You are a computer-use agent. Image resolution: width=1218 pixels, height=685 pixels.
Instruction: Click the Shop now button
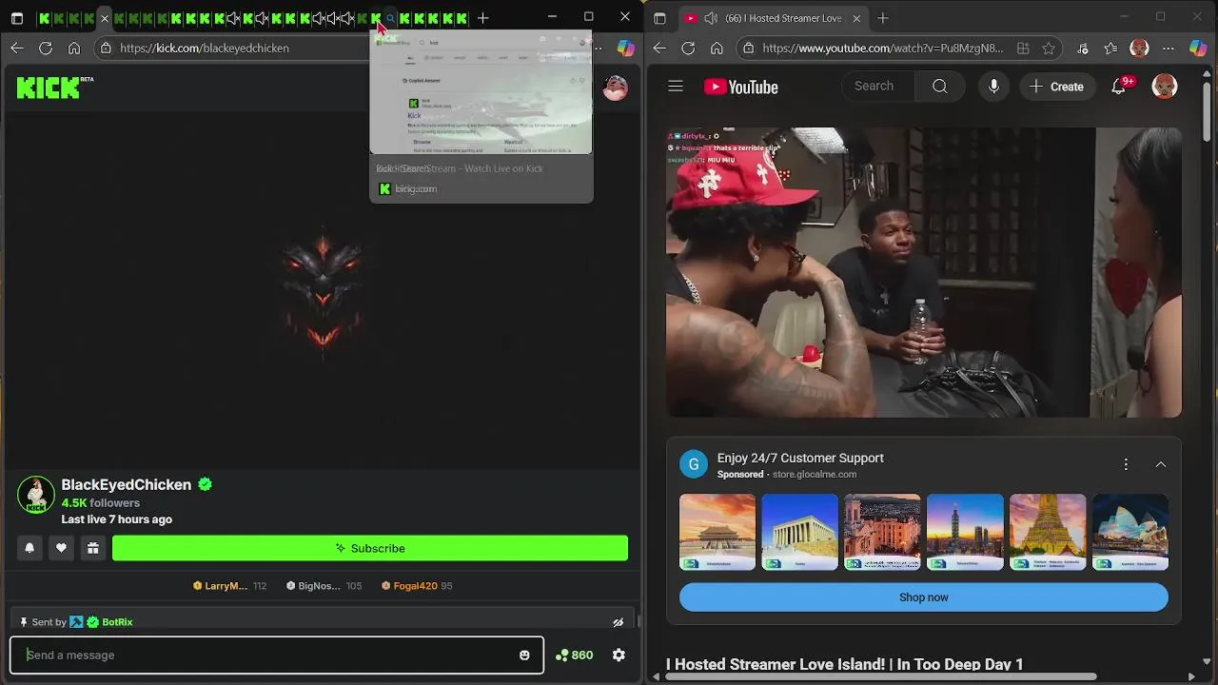tap(924, 597)
